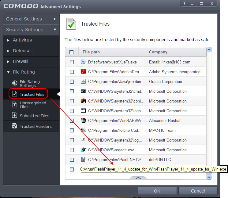
Task: Click the help question mark button
Action: coord(184,3)
